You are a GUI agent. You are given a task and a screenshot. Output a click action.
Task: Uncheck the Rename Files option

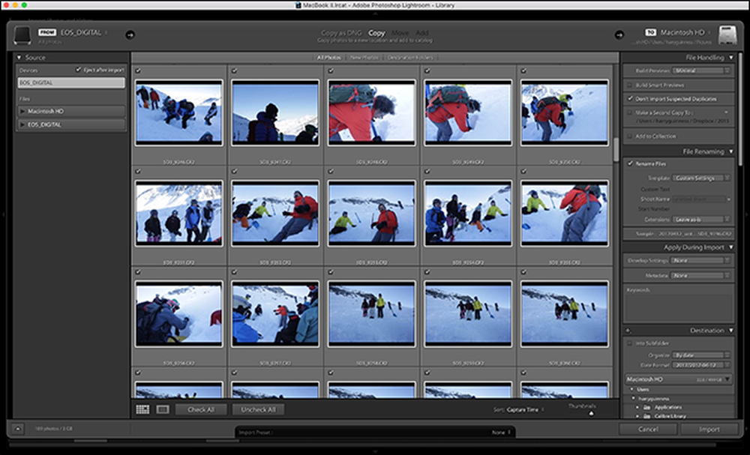pos(630,163)
